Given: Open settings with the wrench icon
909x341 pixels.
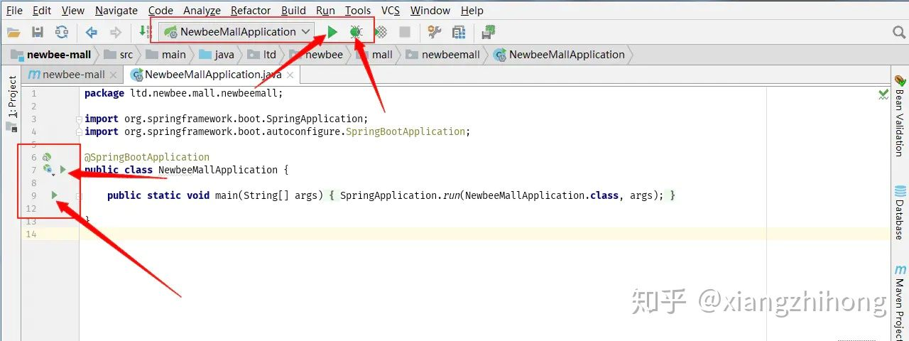Looking at the screenshot, I should click(435, 32).
